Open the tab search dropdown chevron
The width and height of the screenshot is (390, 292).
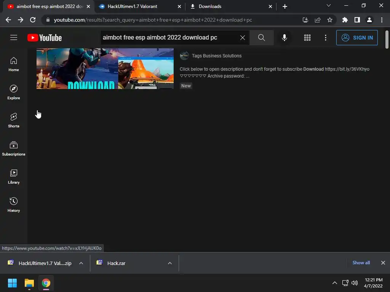[328, 5]
